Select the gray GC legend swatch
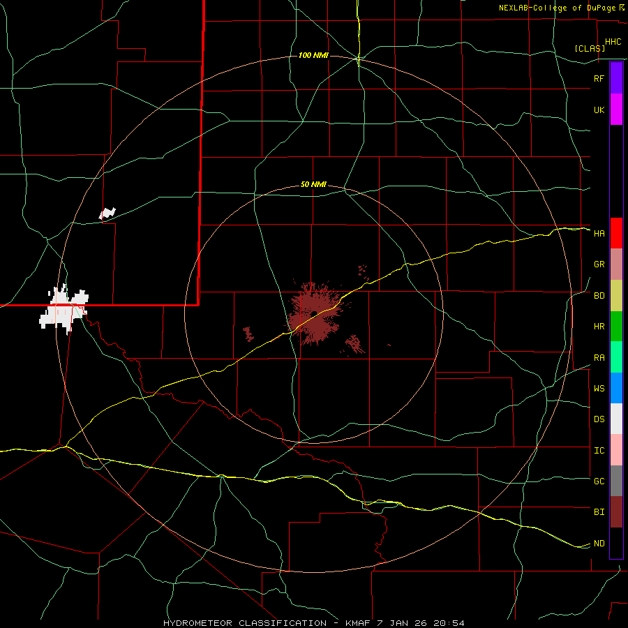The image size is (628, 628). tap(616, 481)
